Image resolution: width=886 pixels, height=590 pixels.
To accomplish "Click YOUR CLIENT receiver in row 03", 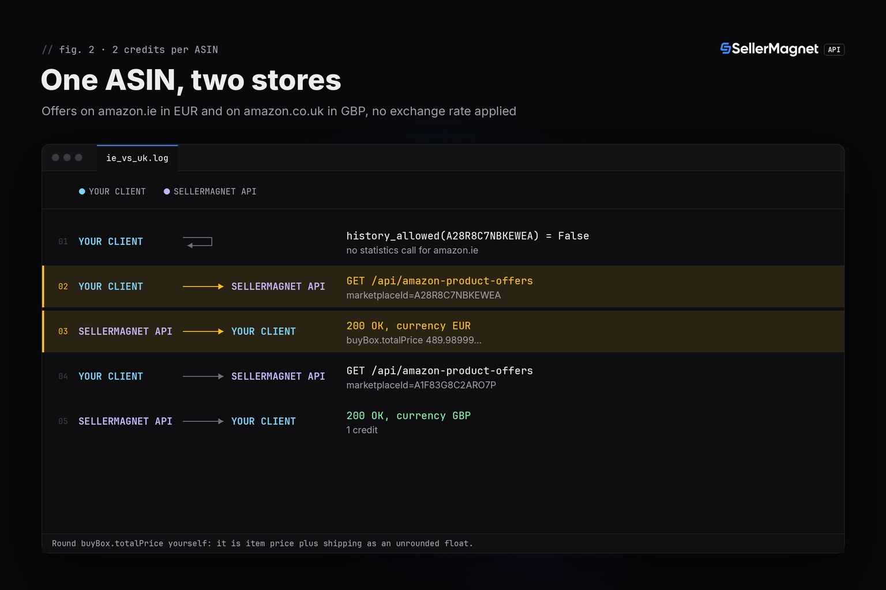I will [x=264, y=331].
